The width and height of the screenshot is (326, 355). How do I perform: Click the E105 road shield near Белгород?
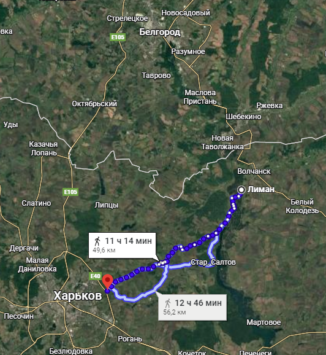coord(118,37)
